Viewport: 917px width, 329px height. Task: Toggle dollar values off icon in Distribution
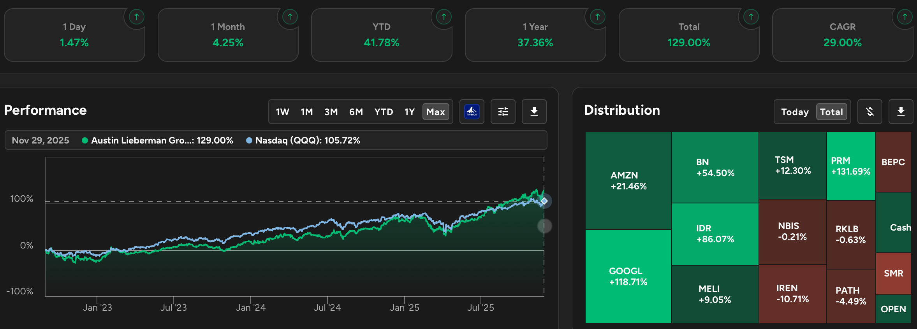[870, 112]
